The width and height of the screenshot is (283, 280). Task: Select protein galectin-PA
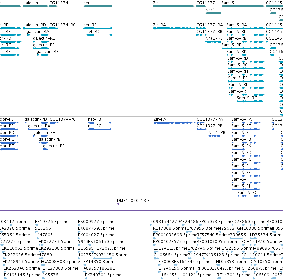(38, 129)
